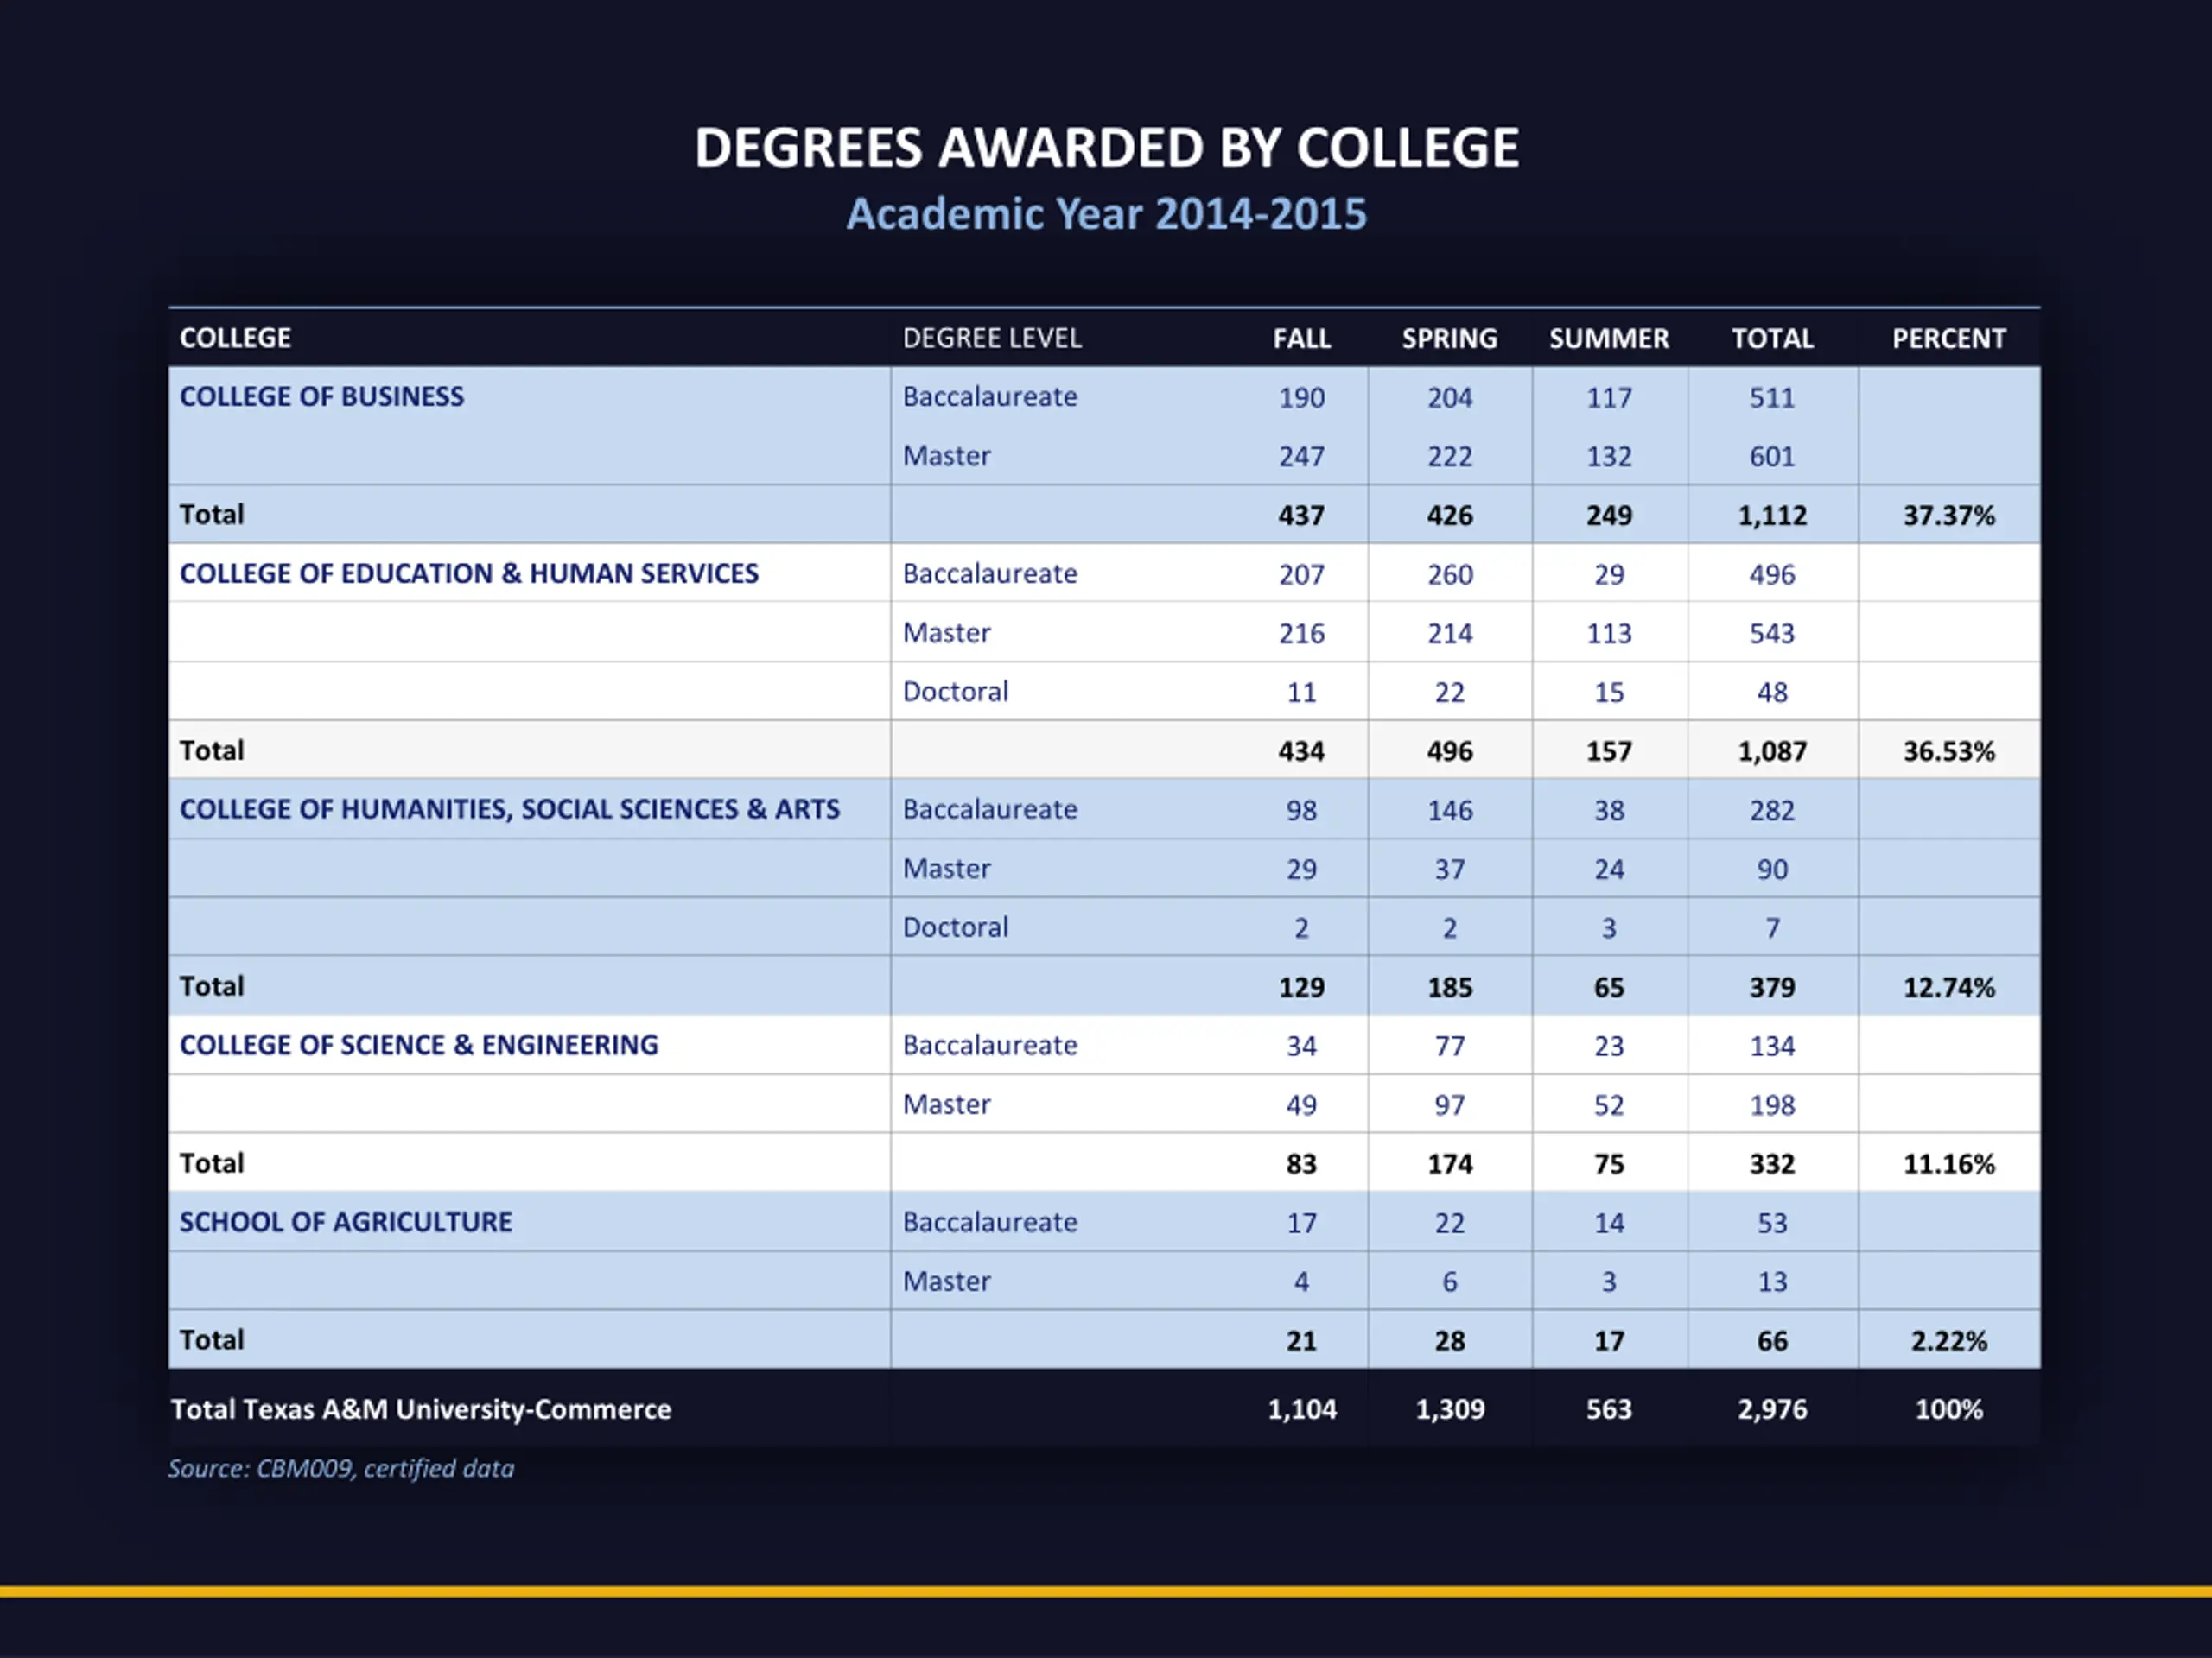Click Agriculture Baccalaureate total 53
Viewport: 2212px width, 1658px height.
tap(1772, 1224)
